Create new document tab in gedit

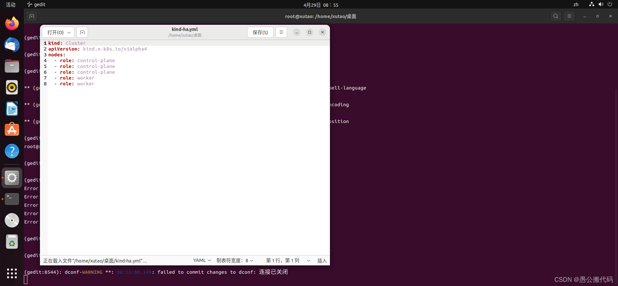pyautogui.click(x=82, y=32)
